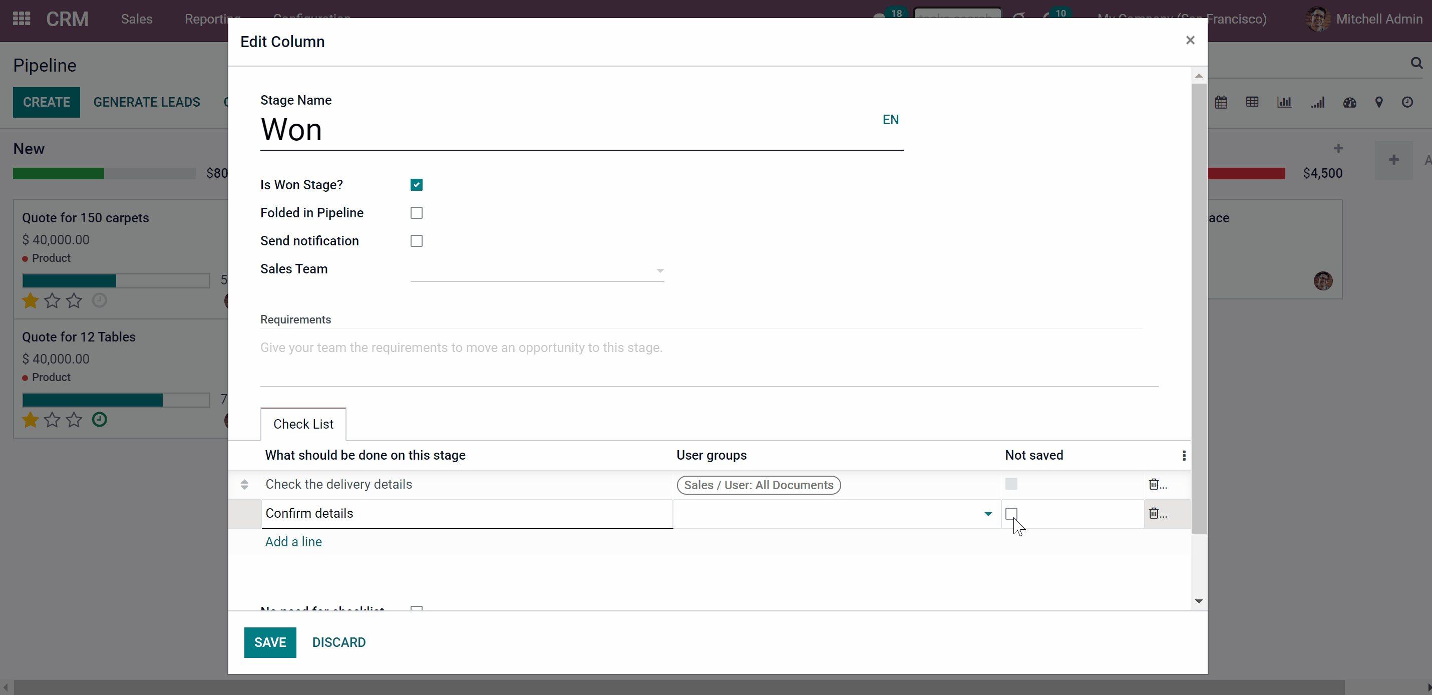The width and height of the screenshot is (1432, 695).
Task: Click Mitchell Admin user avatar
Action: [1317, 20]
